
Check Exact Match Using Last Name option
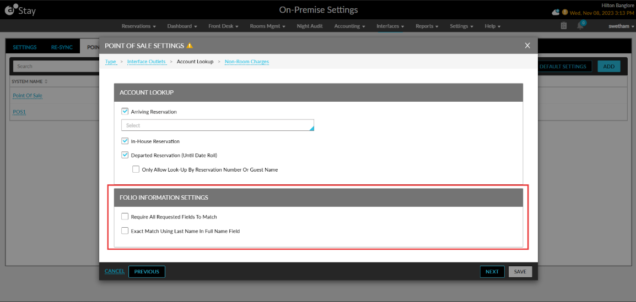pyautogui.click(x=125, y=231)
